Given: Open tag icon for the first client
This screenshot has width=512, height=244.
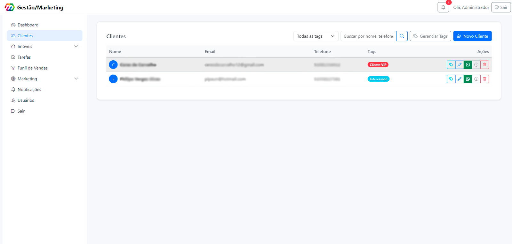Looking at the screenshot, I should click(x=451, y=65).
